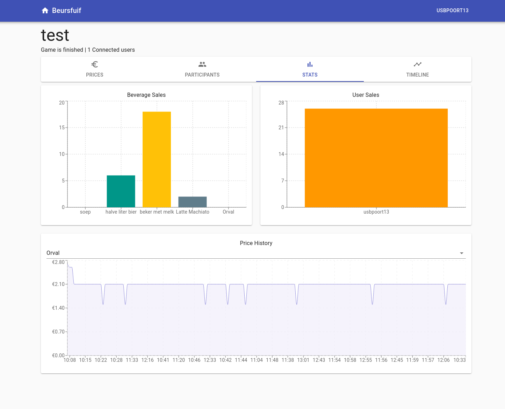Click the 'usbpoort13' label under User Sales
The height and width of the screenshot is (409, 505).
(x=376, y=212)
